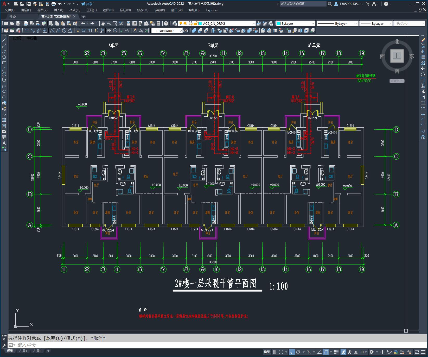Click the Help question mark in standard toolbar
428x357 pixels.
pos(166,23)
